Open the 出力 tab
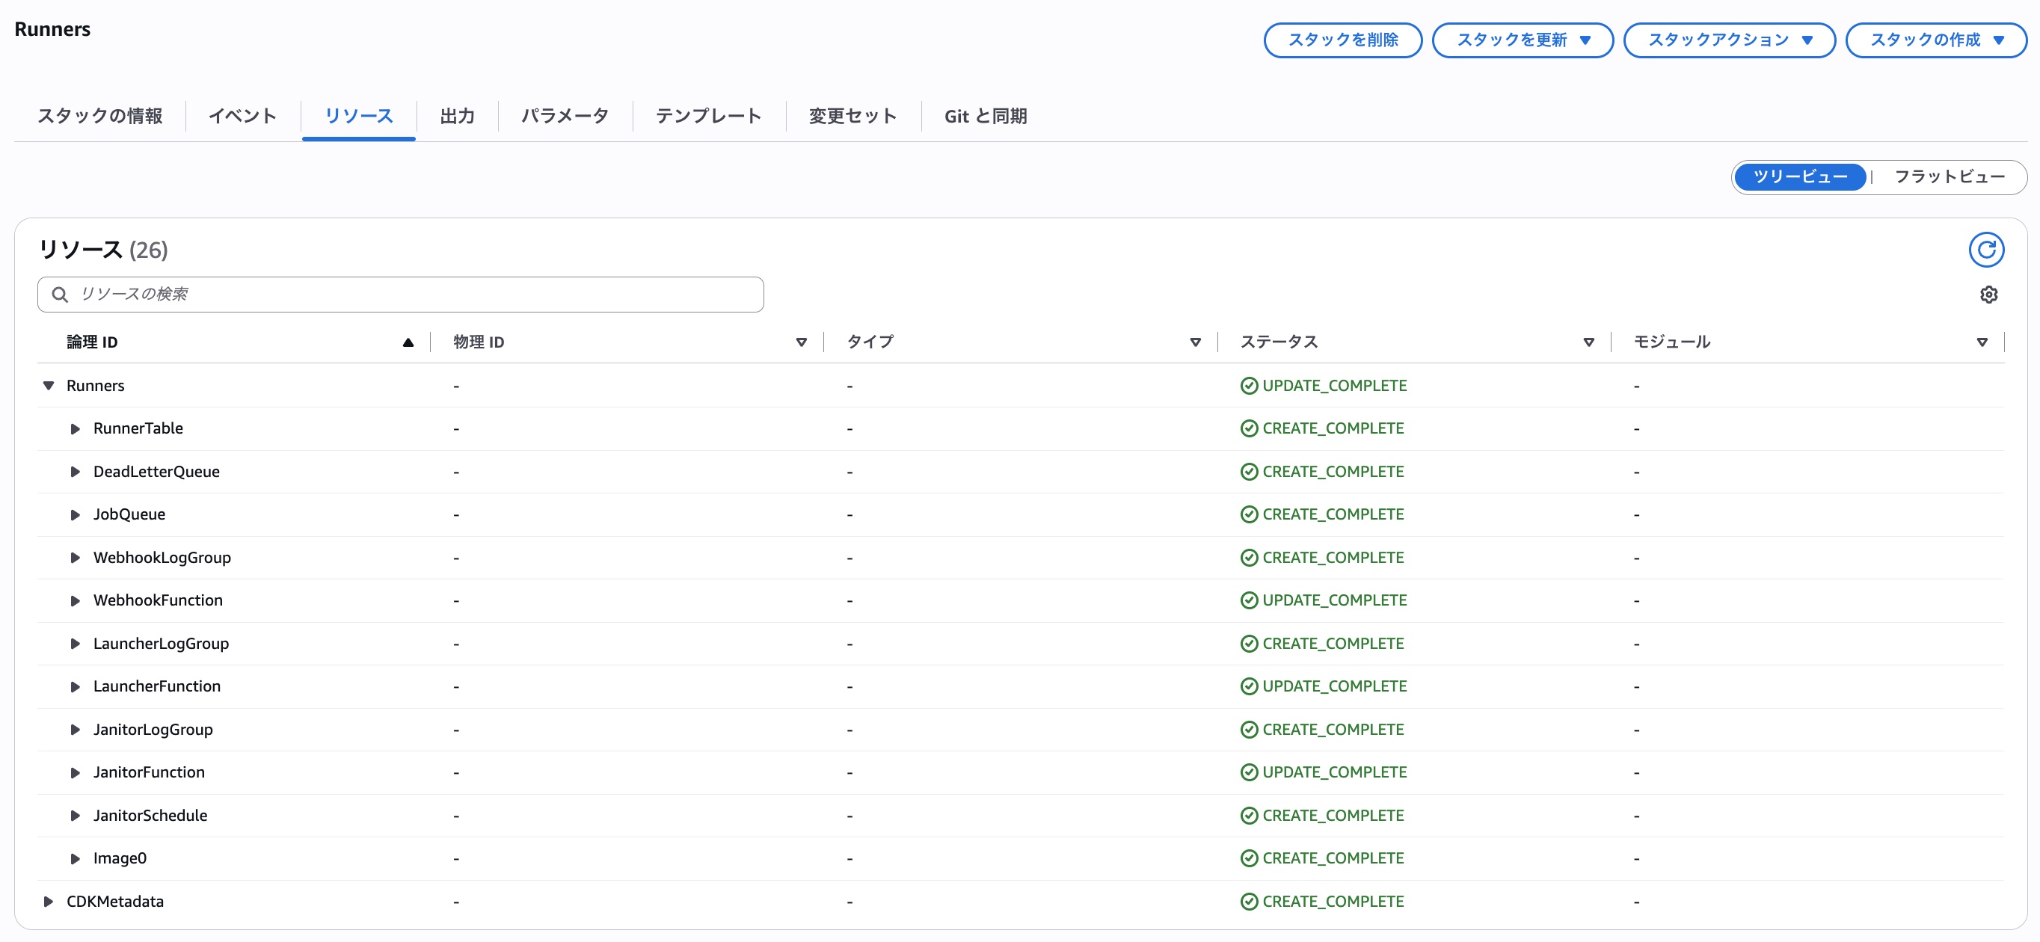 click(x=457, y=117)
